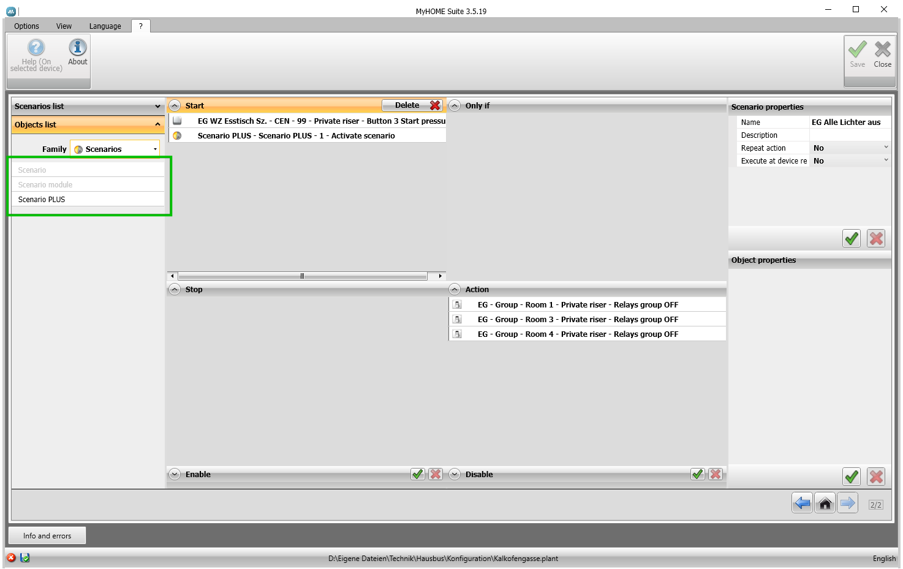Image resolution: width=903 pixels, height=569 pixels.
Task: Select the Scenario PLUS activate scenario row icon
Action: (x=177, y=135)
